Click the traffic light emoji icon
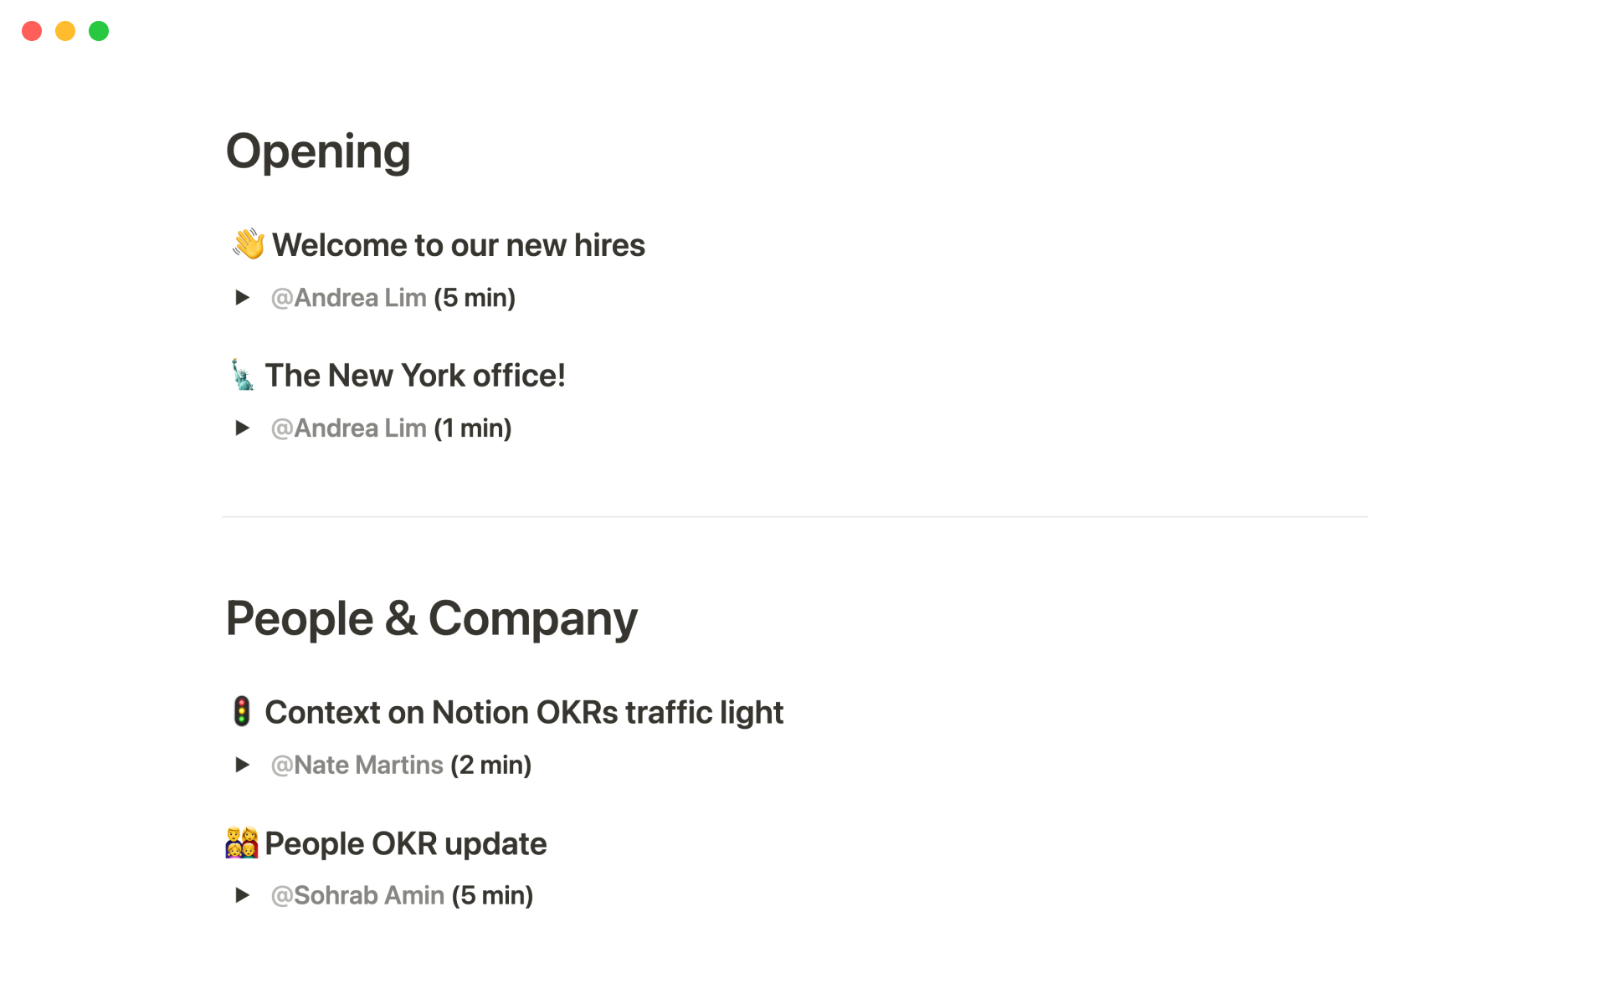Image resolution: width=1607 pixels, height=1004 pixels. tap(242, 712)
